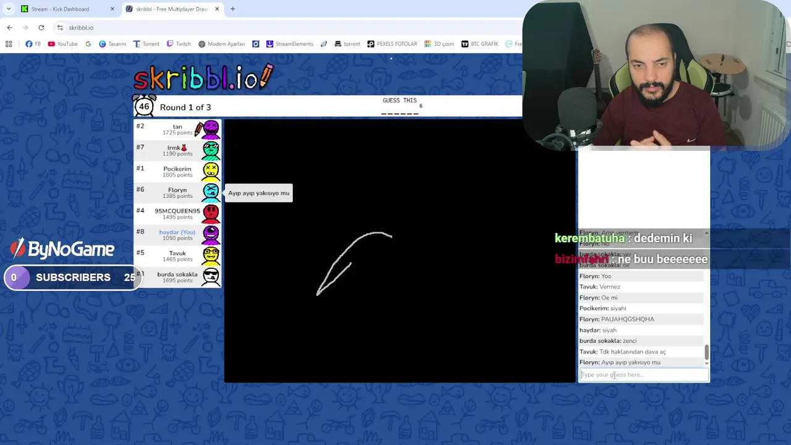Click inside the Type your guess here field

tap(643, 375)
